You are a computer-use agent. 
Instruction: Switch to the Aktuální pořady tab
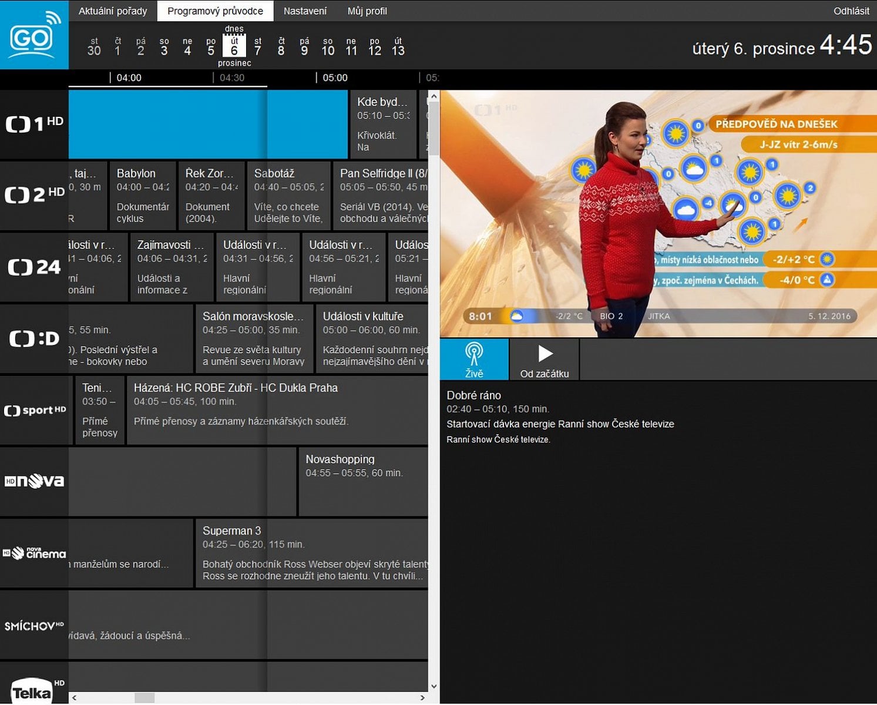coord(113,11)
